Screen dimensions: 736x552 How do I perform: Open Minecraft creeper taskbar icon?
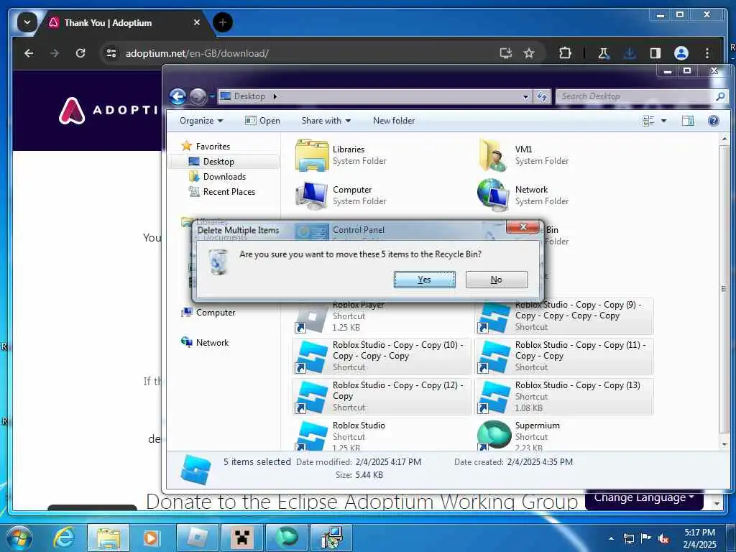(x=242, y=538)
